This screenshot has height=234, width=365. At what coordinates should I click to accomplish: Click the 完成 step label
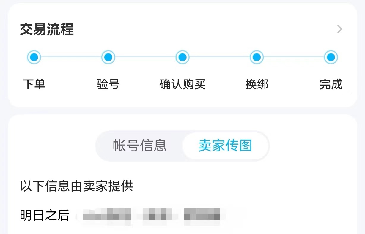(331, 85)
